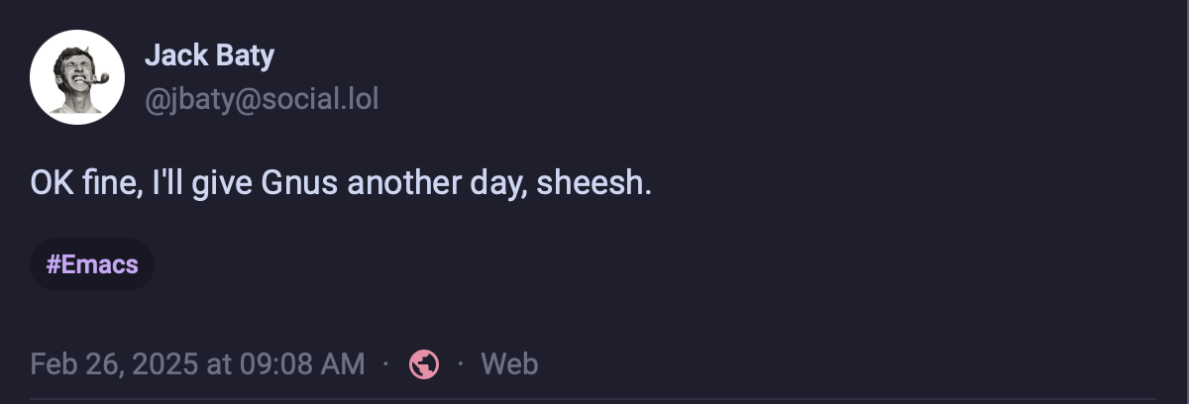1189x404 pixels.
Task: Click the word sheesh in the post
Action: 594,184
